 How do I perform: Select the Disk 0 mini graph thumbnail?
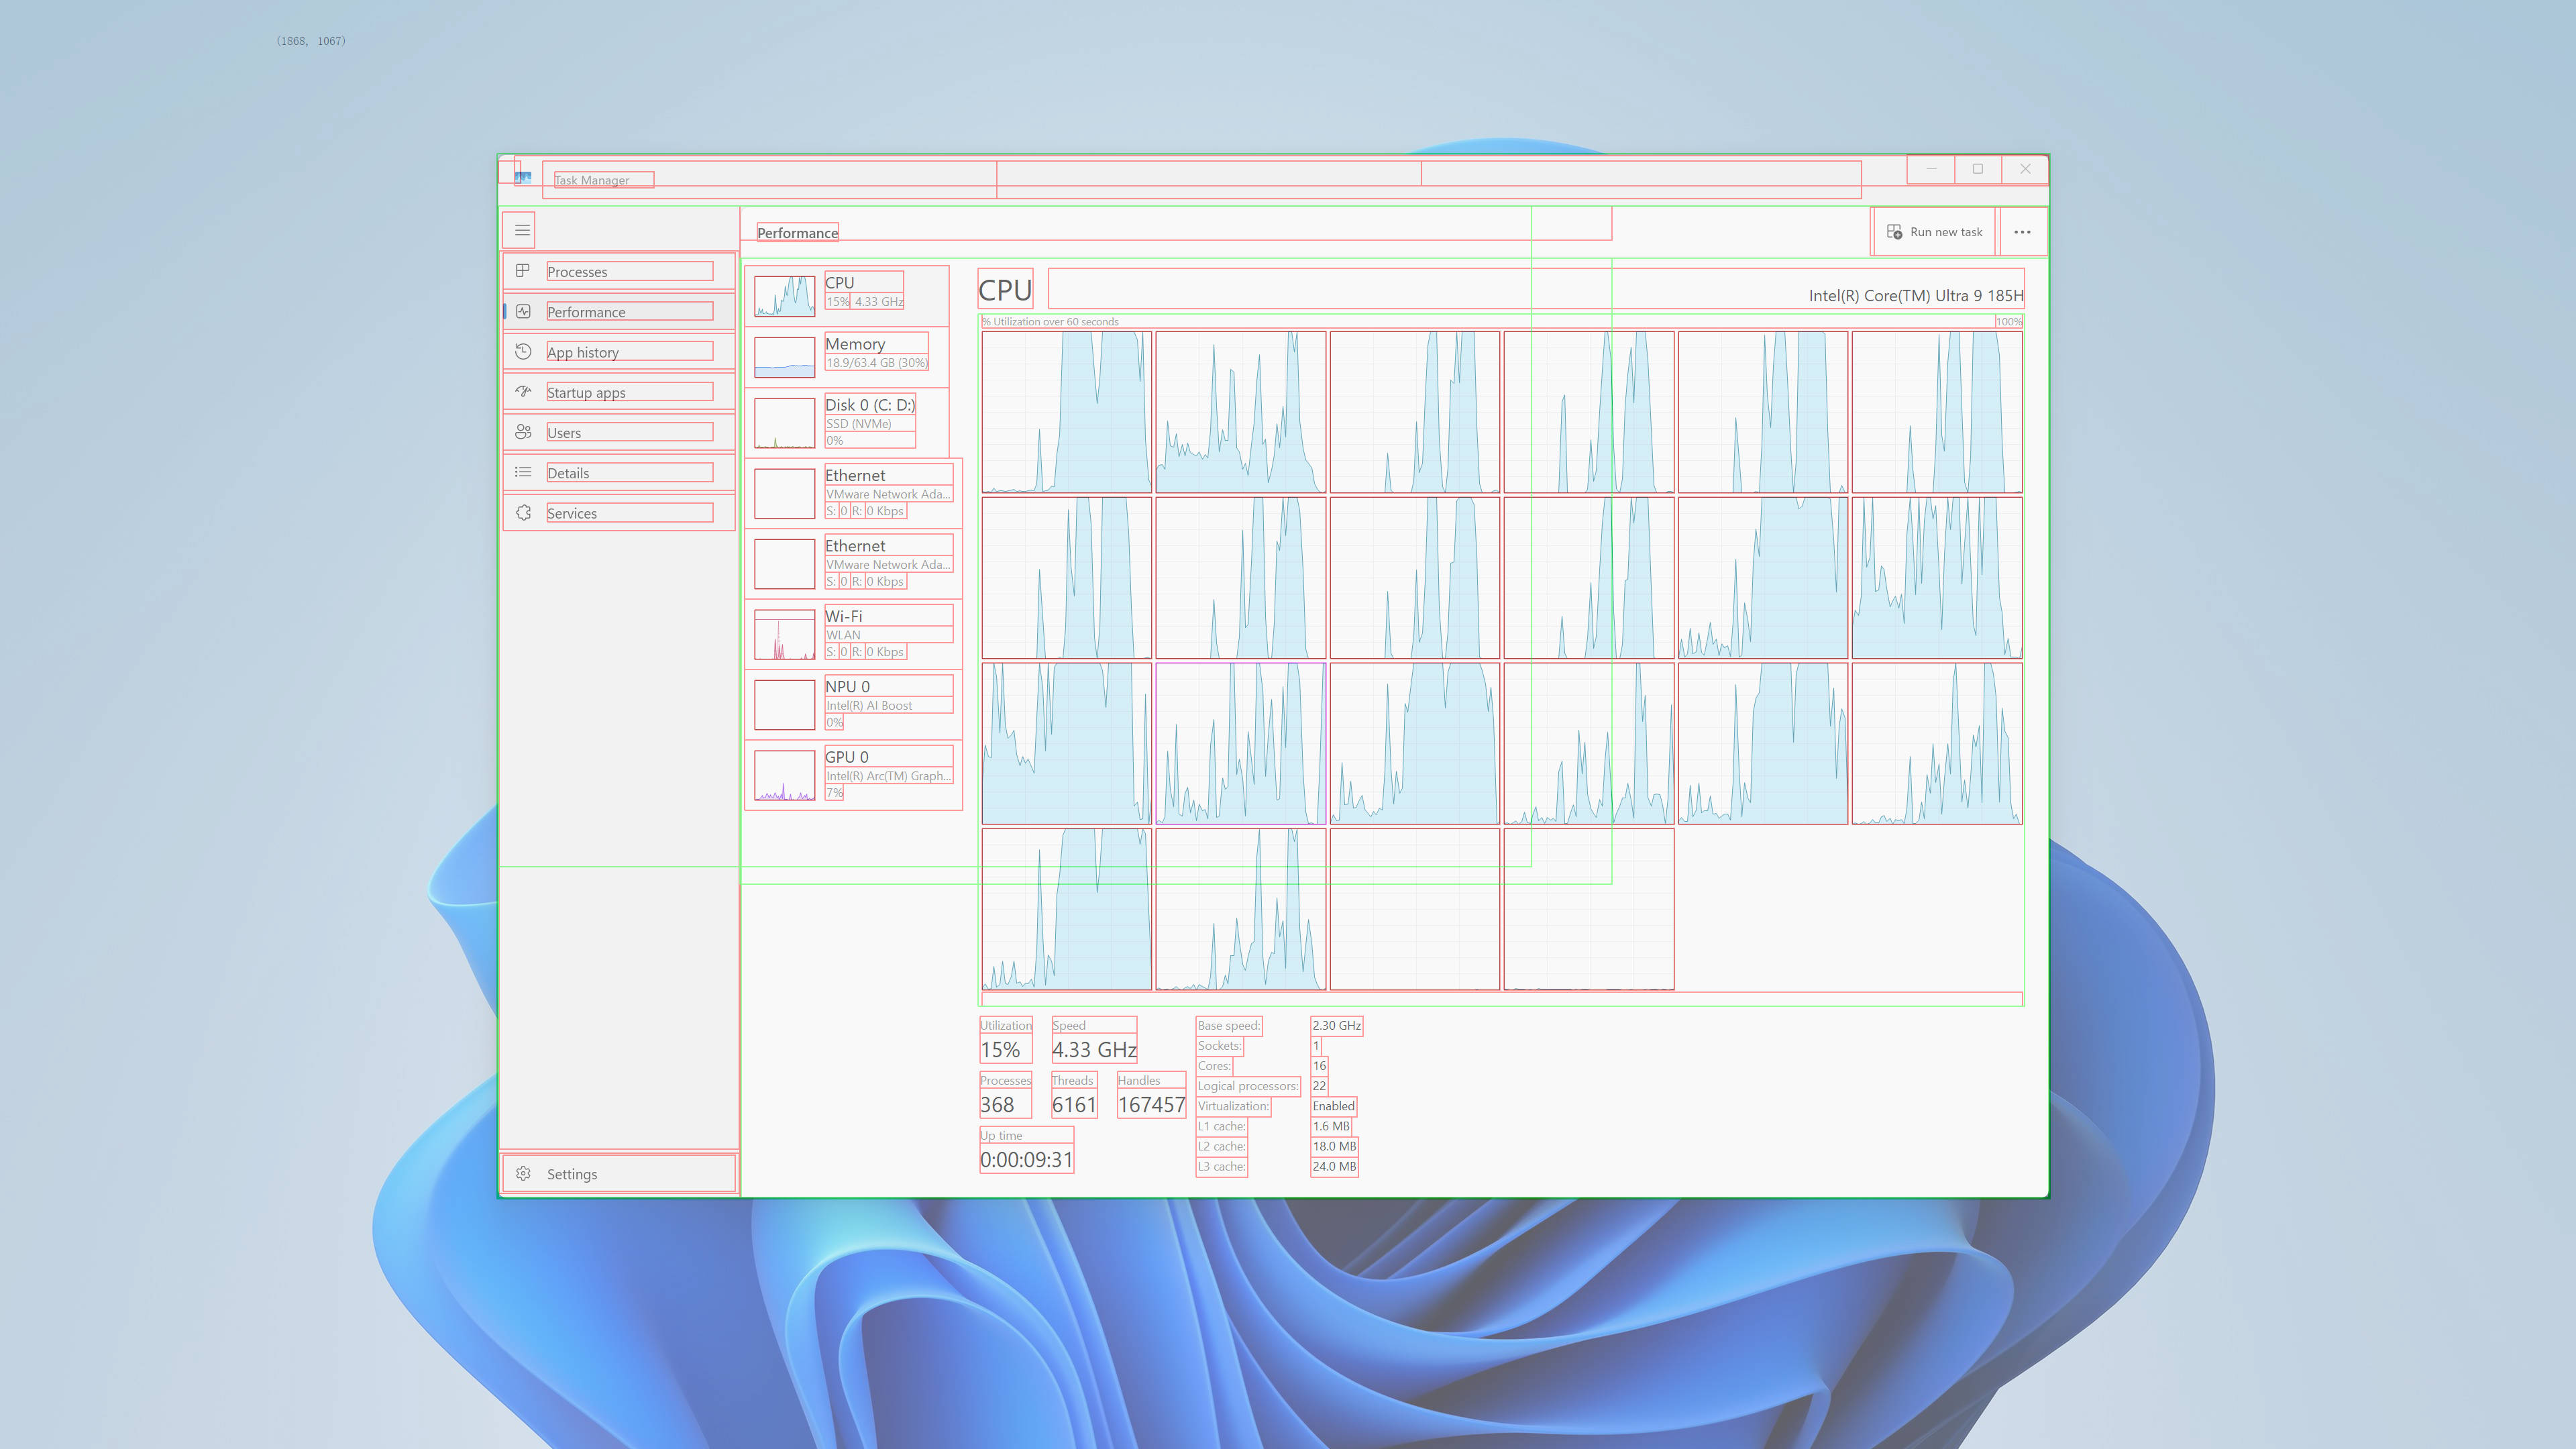tap(784, 423)
